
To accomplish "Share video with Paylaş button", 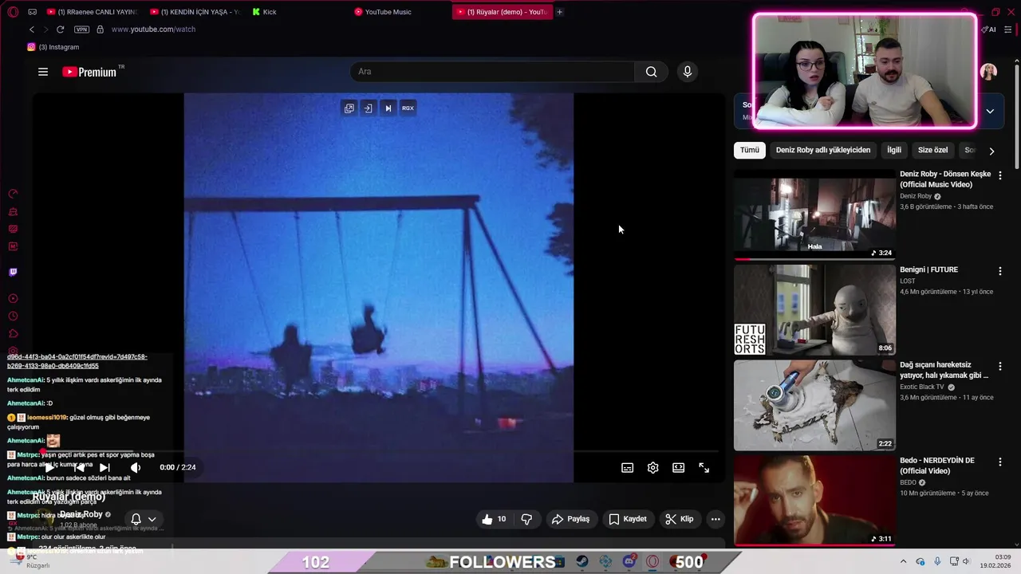I will coord(570,519).
